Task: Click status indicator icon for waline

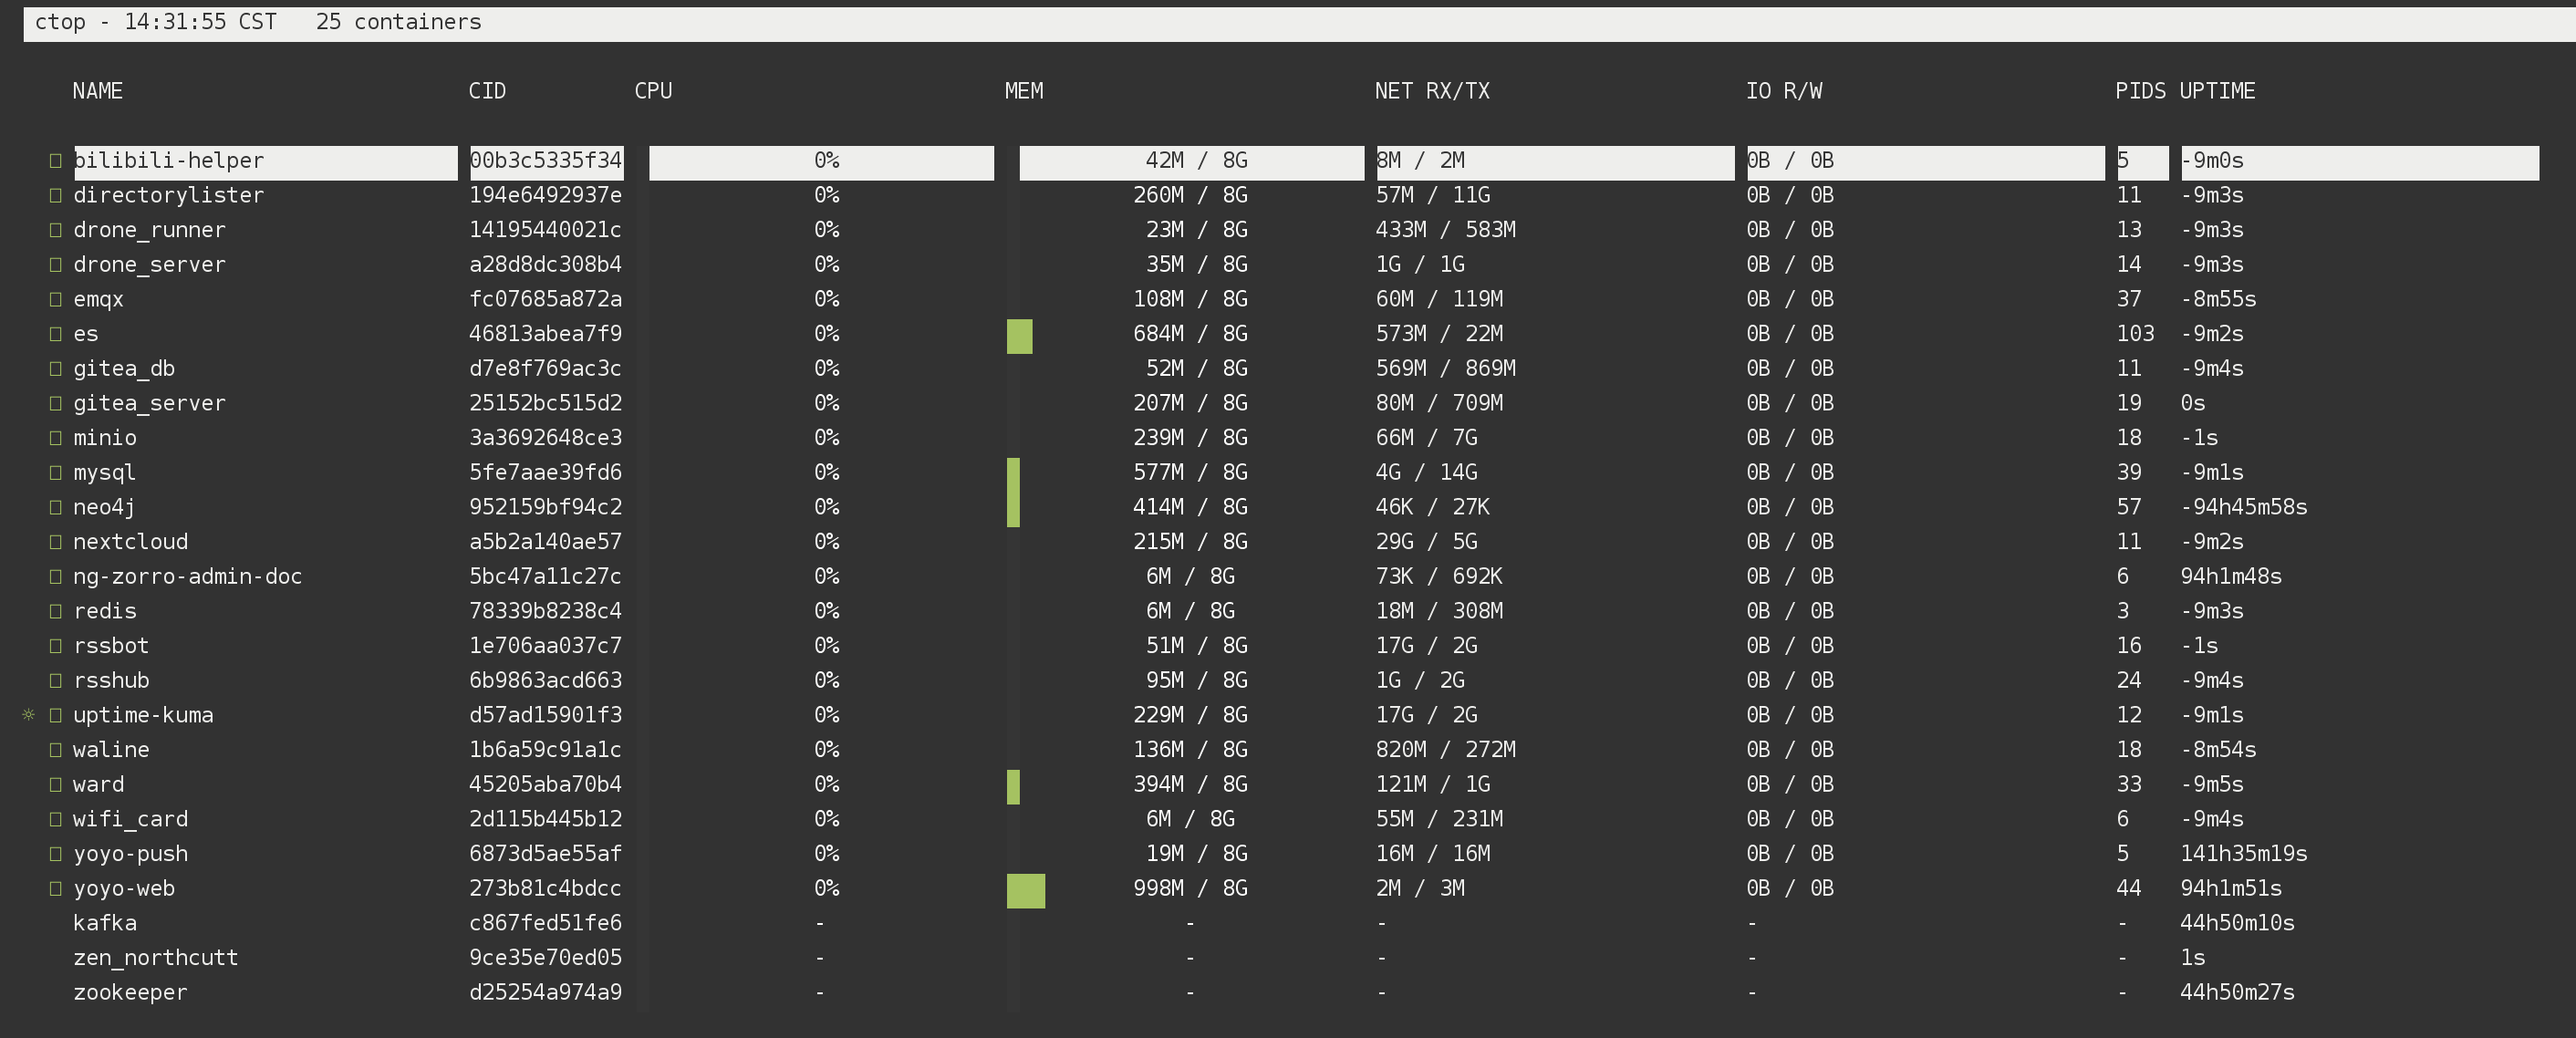Action: point(56,750)
